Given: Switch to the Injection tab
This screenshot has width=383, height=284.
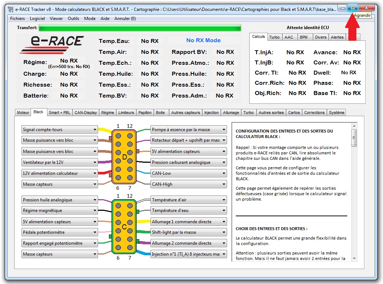Looking at the screenshot, I should [211, 113].
